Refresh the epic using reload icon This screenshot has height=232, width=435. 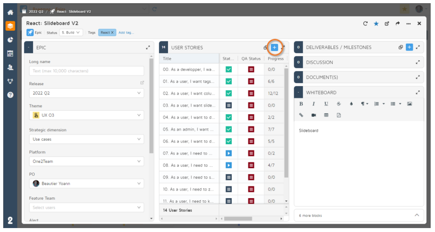pyautogui.click(x=365, y=24)
